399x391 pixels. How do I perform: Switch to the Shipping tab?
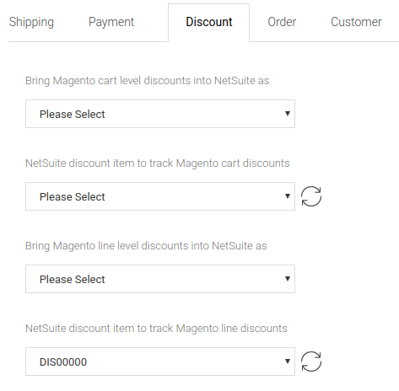(x=31, y=22)
